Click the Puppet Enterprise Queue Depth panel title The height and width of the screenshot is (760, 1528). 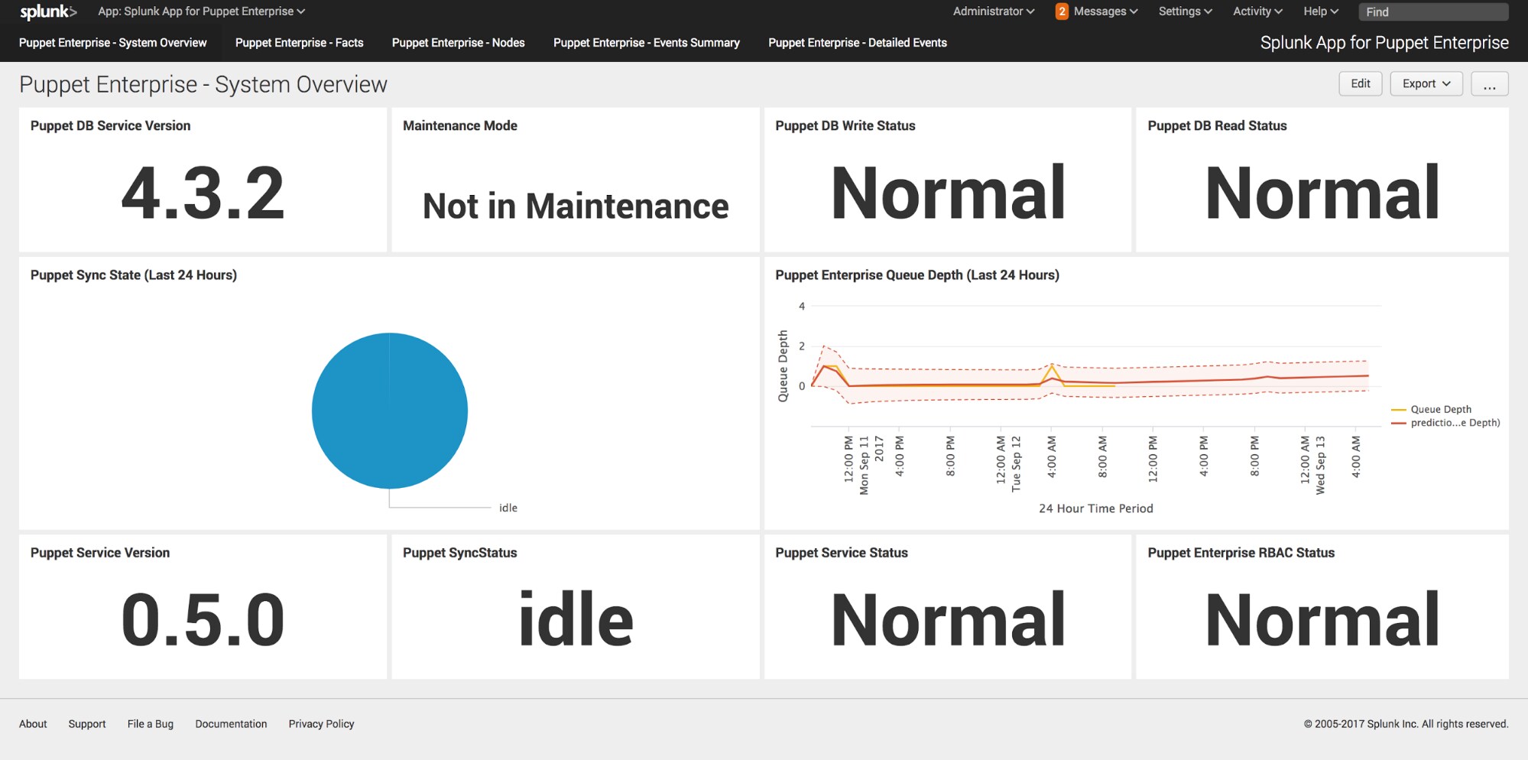point(917,275)
